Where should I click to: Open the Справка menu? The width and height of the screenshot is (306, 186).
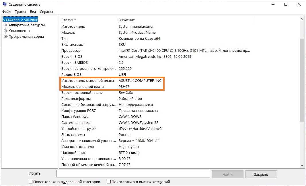46,12
